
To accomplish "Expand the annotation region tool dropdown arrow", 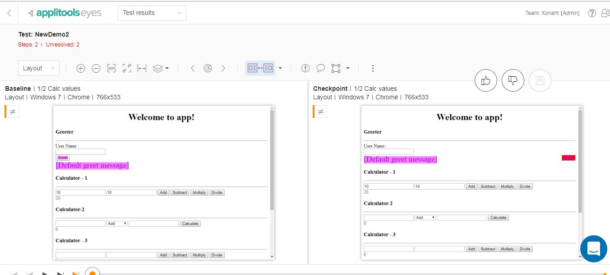I will [348, 68].
